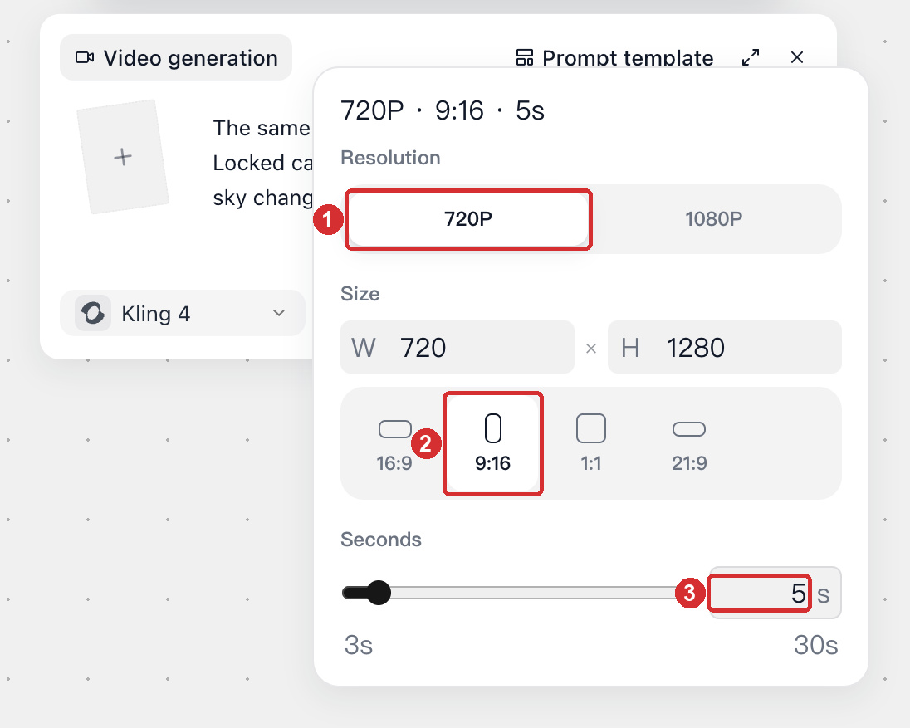Click the Video generation camera icon
This screenshot has width=910, height=728.
(x=85, y=57)
